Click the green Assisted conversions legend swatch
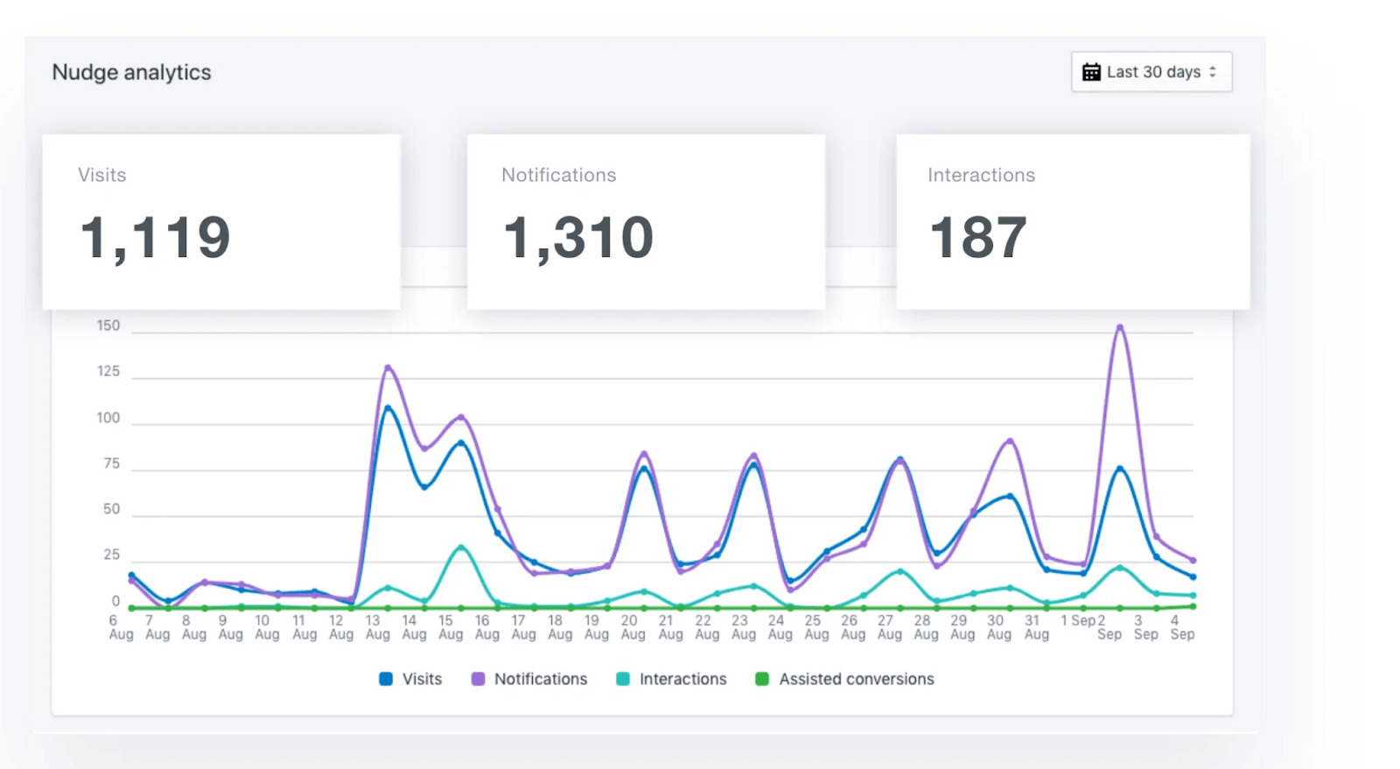Image resolution: width=1400 pixels, height=769 pixels. point(762,679)
